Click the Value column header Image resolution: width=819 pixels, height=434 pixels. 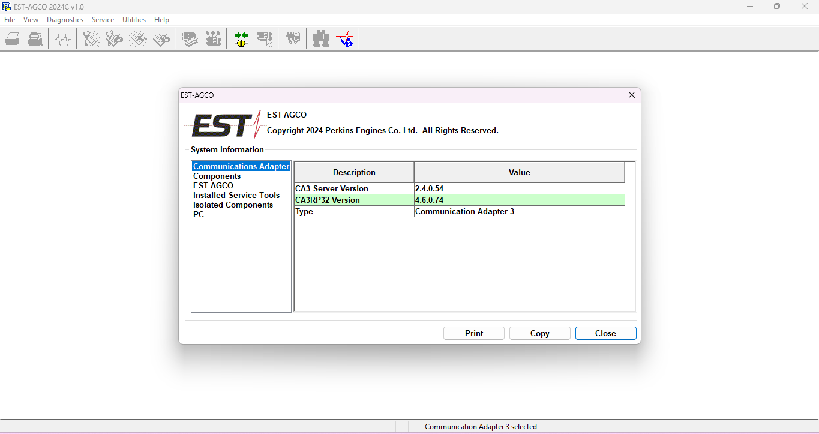pos(520,172)
